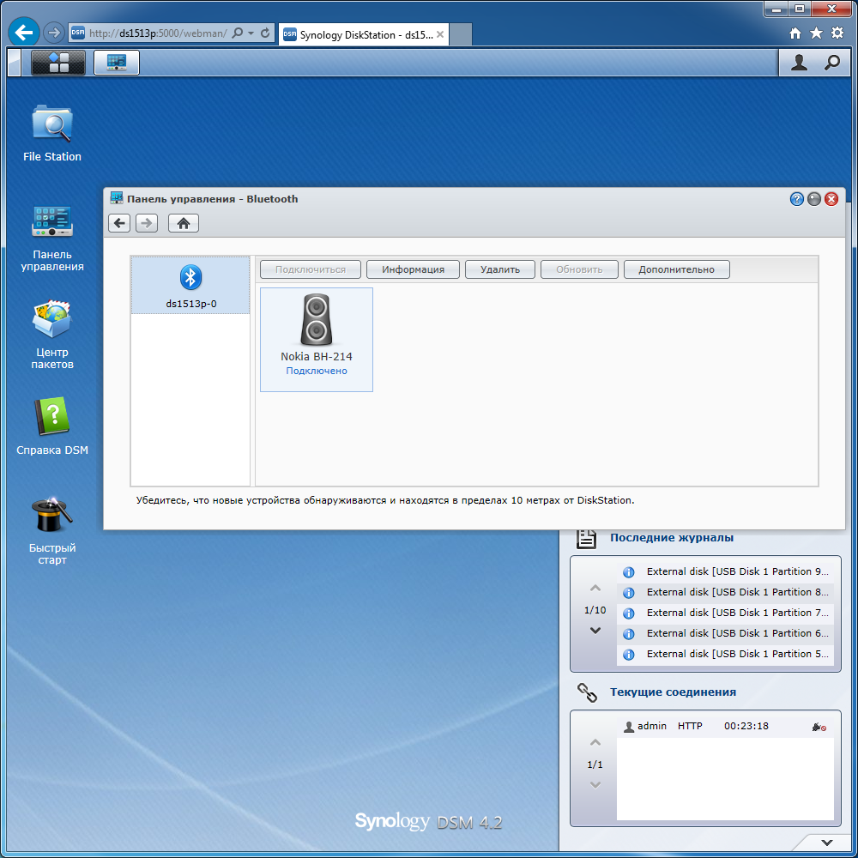Image resolution: width=858 pixels, height=858 pixels.
Task: Minimize the Bluetooth control panel window
Action: [x=814, y=199]
